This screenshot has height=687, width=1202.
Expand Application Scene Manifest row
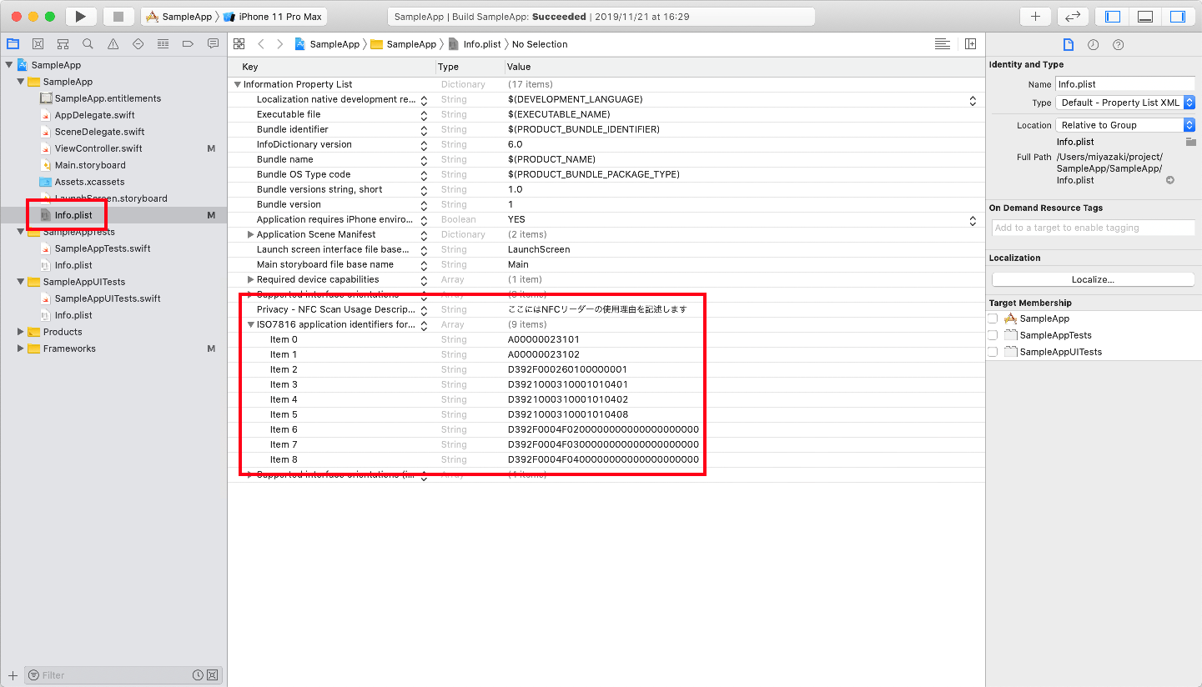click(250, 234)
